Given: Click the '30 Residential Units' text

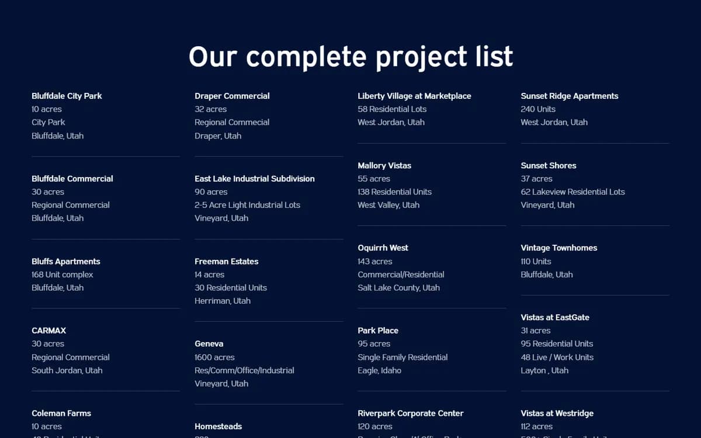Looking at the screenshot, I should (x=231, y=288).
